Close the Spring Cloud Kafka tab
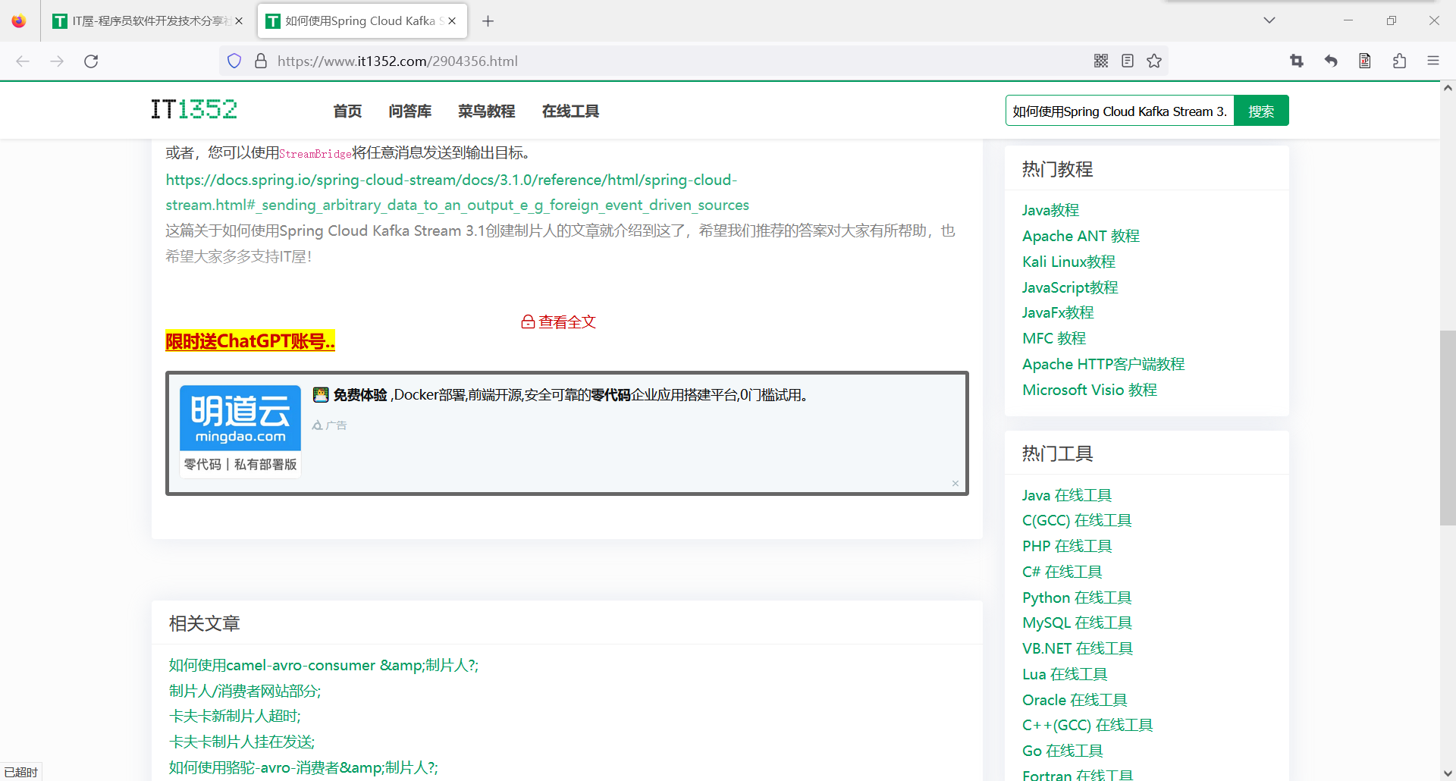Screen dimensions: 1456x781 pos(452,21)
